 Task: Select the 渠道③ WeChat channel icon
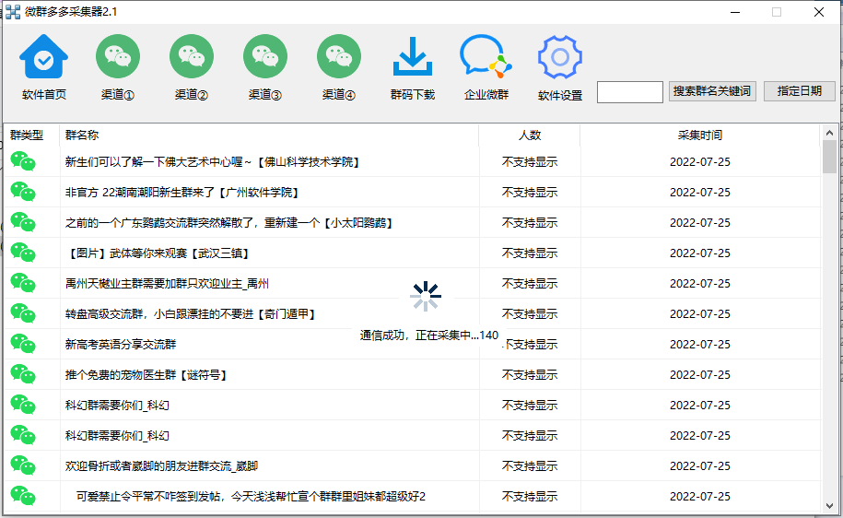[x=265, y=56]
